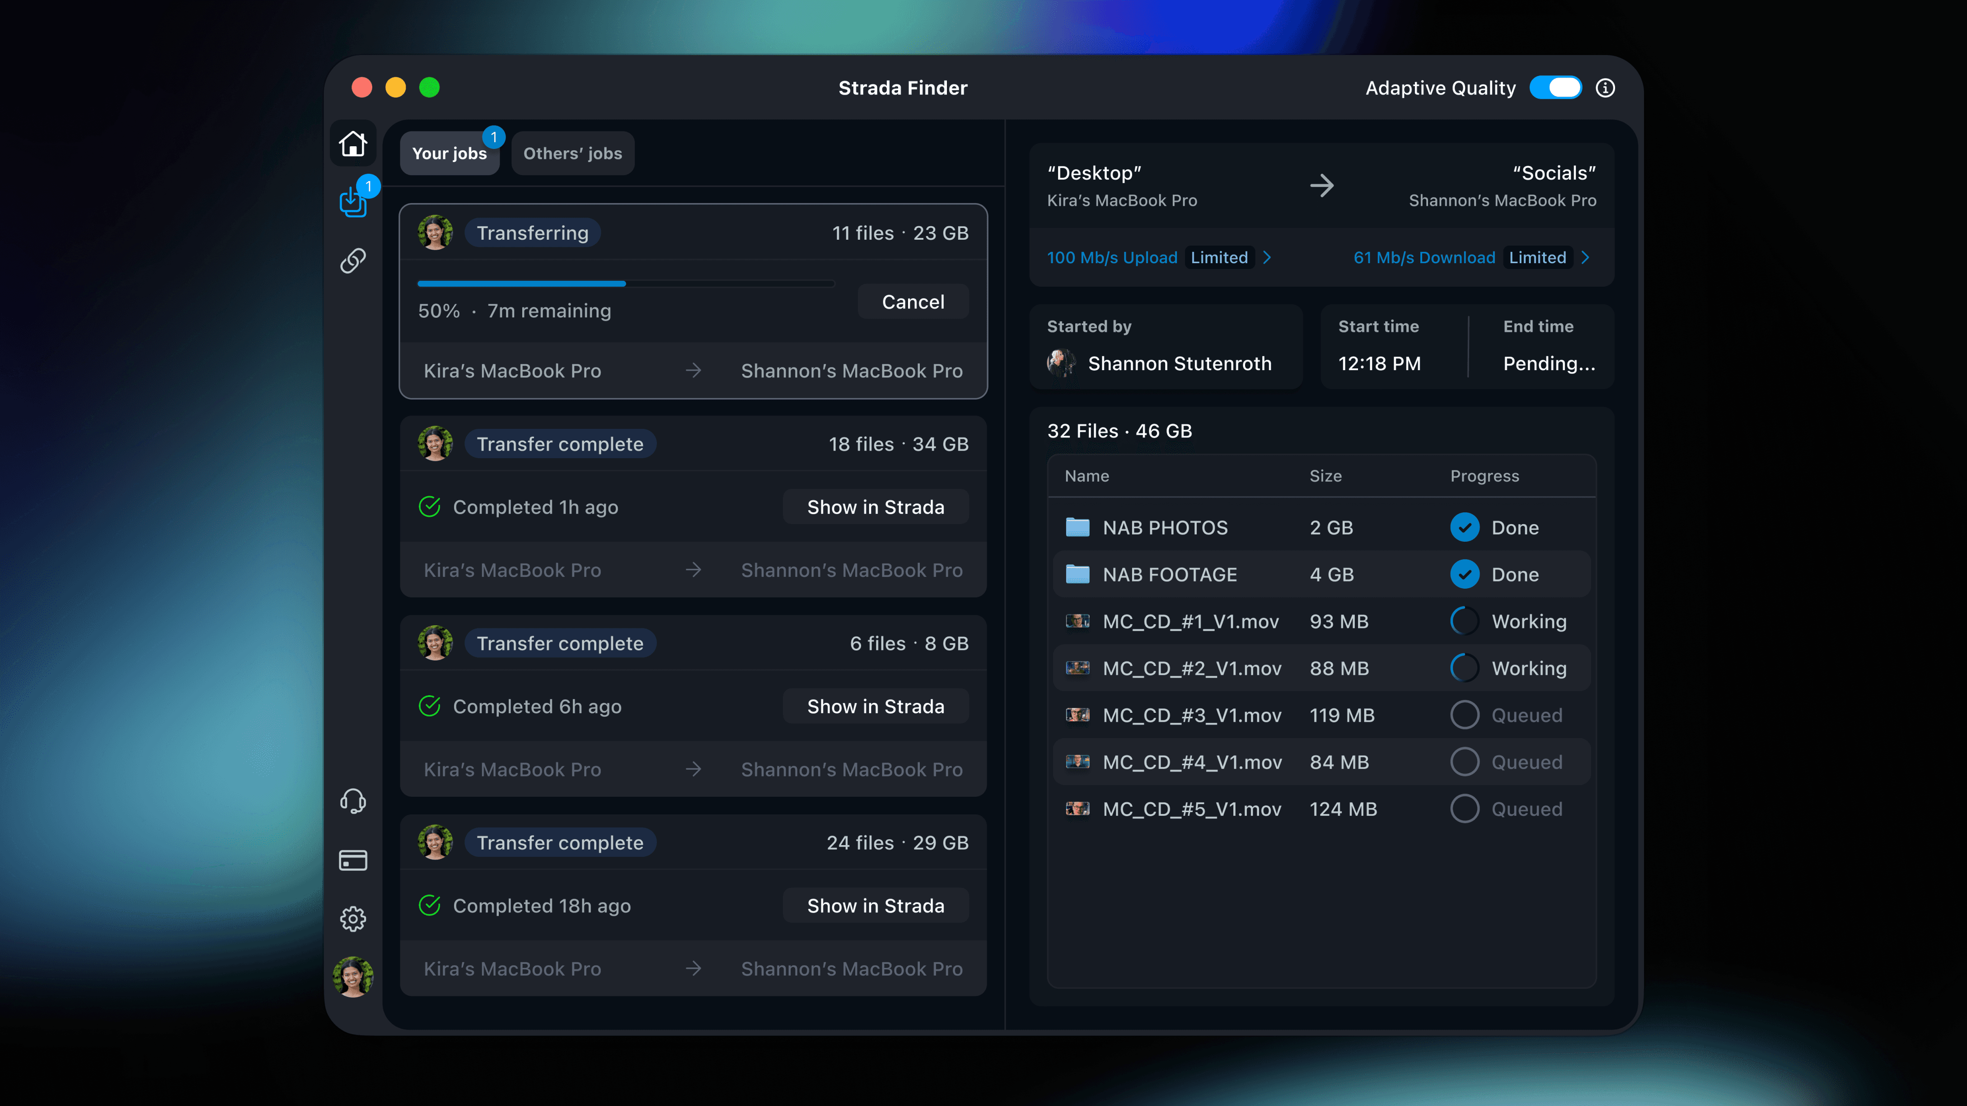
Task: Click the MC_CD_#5_V1.mov video icon
Action: [x=1077, y=809]
